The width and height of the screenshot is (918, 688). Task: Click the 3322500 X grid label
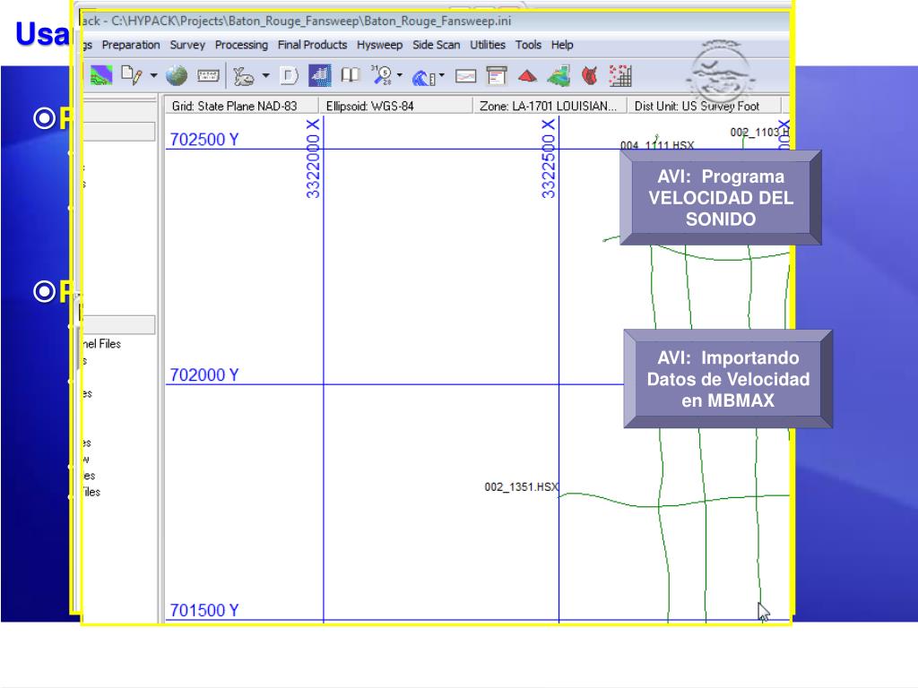pos(548,159)
